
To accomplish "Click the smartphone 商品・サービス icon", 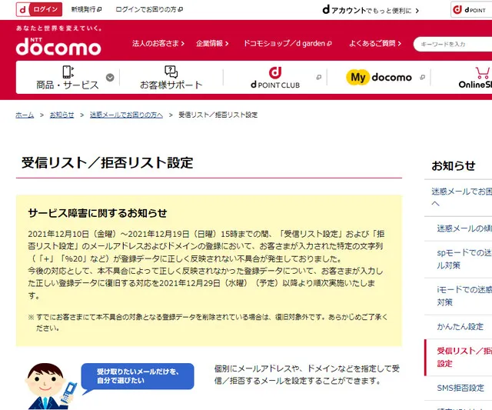I will tap(68, 72).
